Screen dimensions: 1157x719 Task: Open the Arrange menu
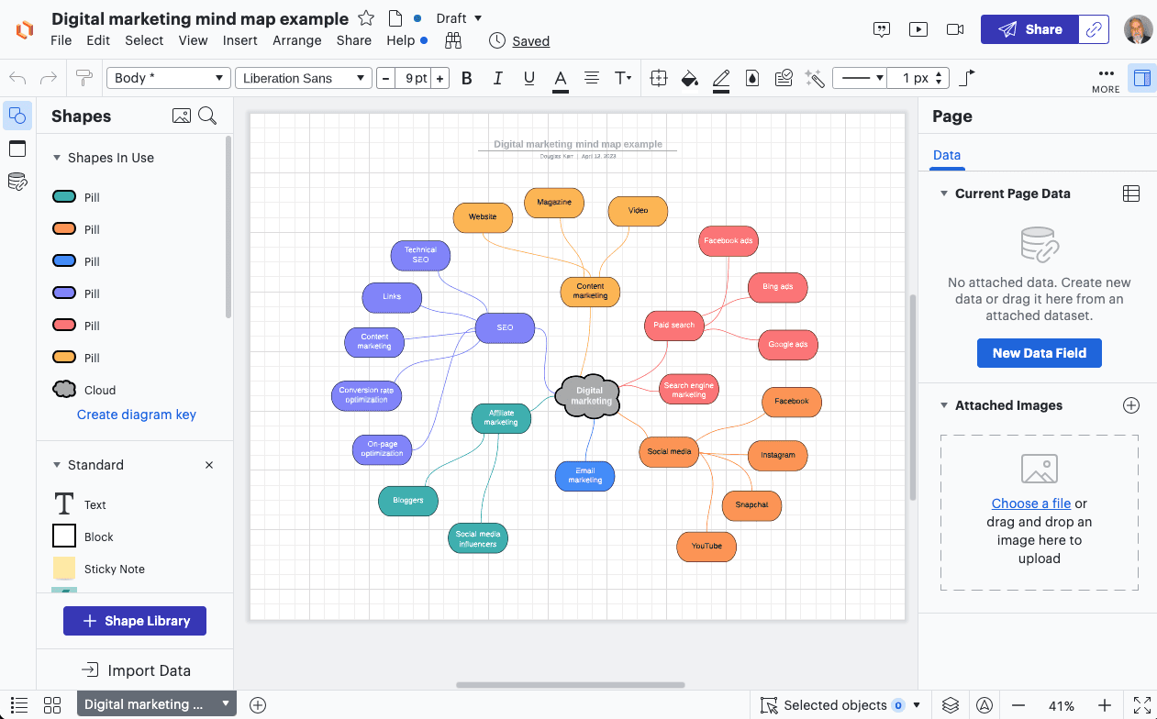(296, 40)
